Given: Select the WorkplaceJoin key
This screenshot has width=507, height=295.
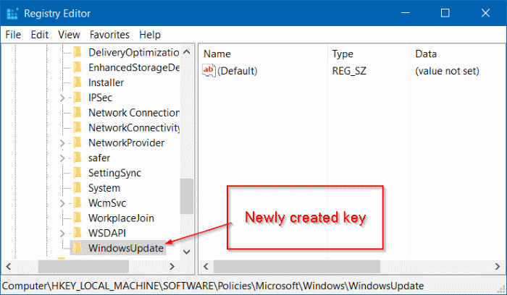Looking at the screenshot, I should (121, 218).
